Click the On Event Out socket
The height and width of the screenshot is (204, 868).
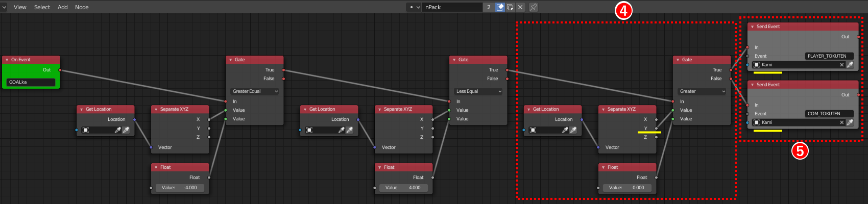tap(60, 70)
